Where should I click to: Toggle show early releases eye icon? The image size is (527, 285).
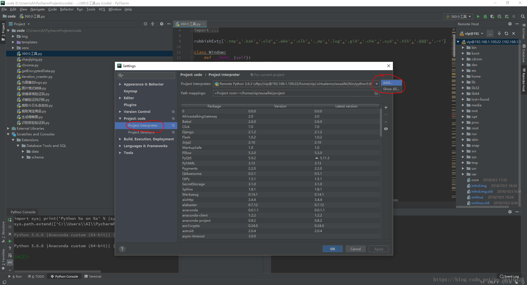(x=386, y=129)
